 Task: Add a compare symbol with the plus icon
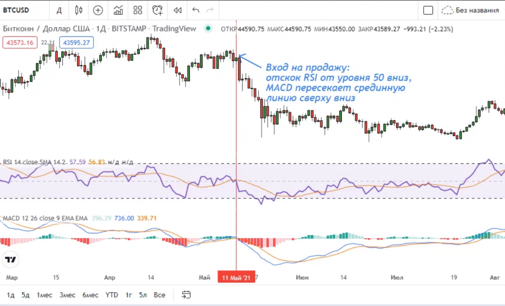98,10
